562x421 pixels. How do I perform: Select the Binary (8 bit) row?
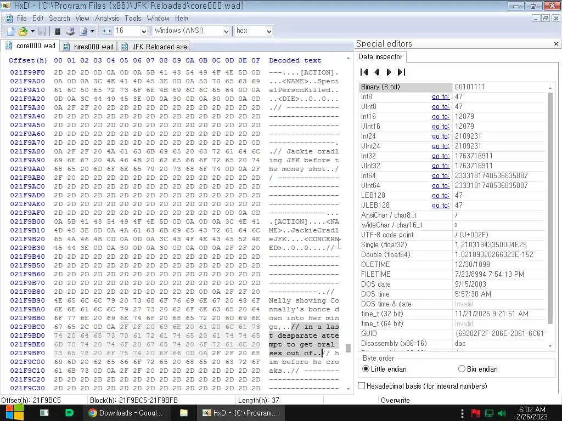click(453, 87)
